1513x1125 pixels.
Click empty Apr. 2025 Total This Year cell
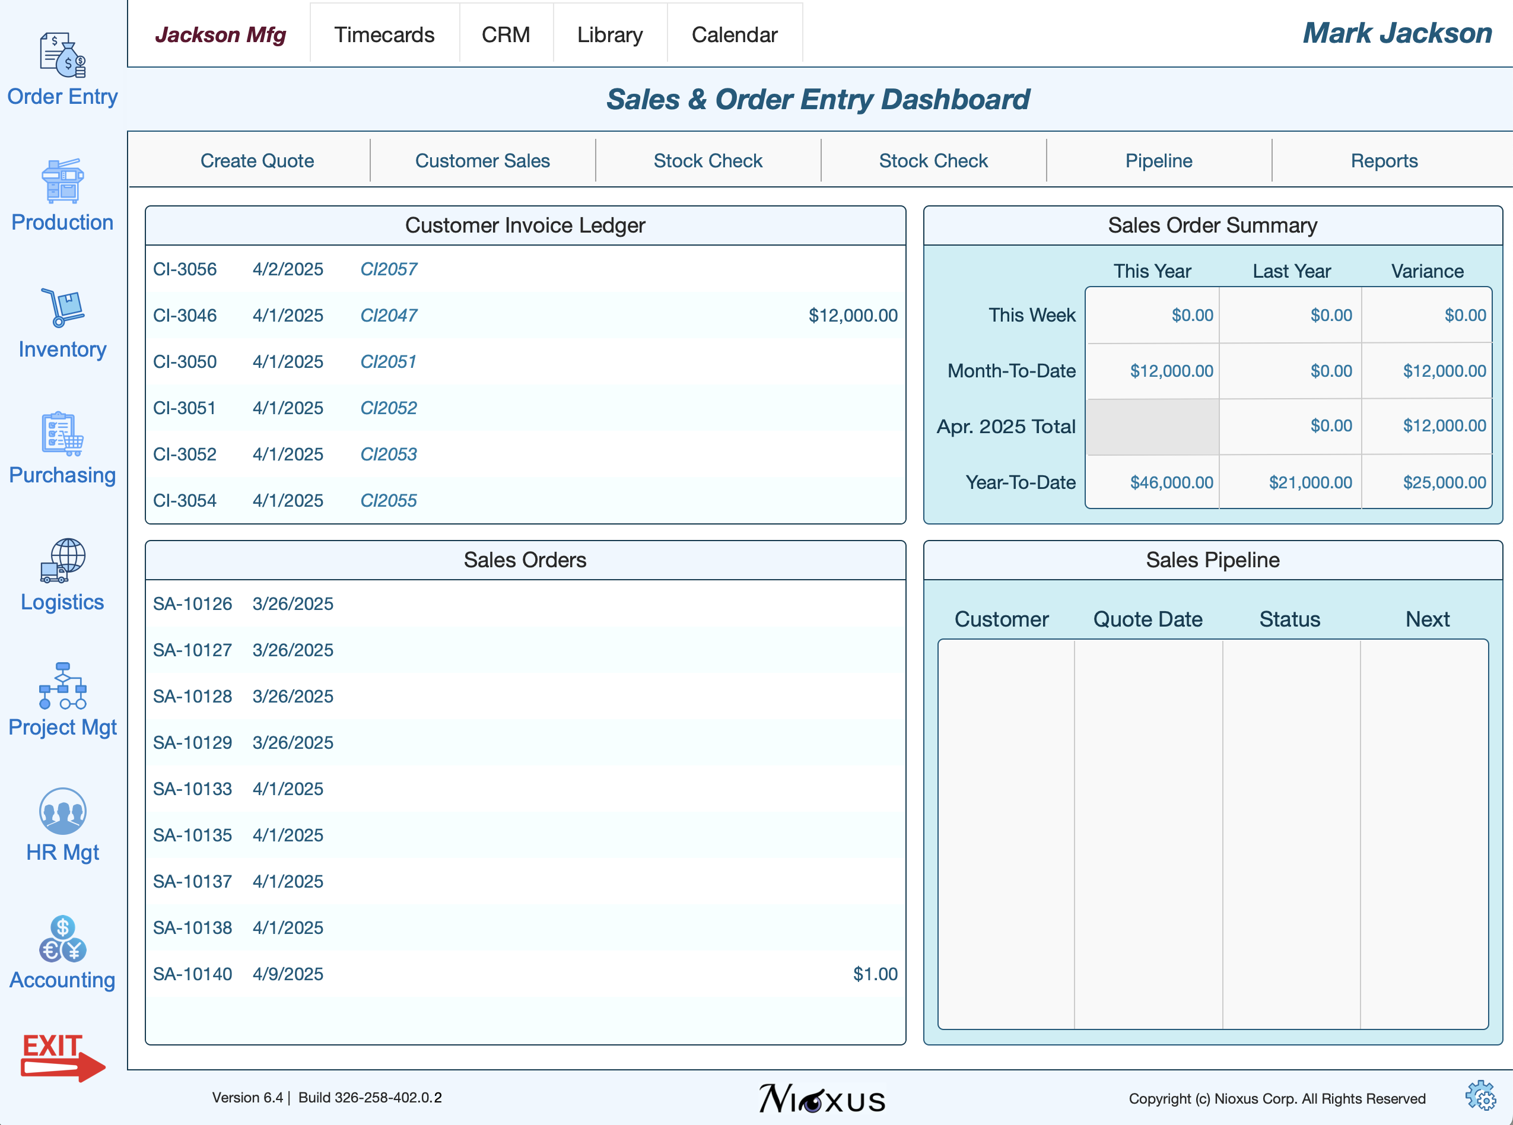pyautogui.click(x=1152, y=426)
